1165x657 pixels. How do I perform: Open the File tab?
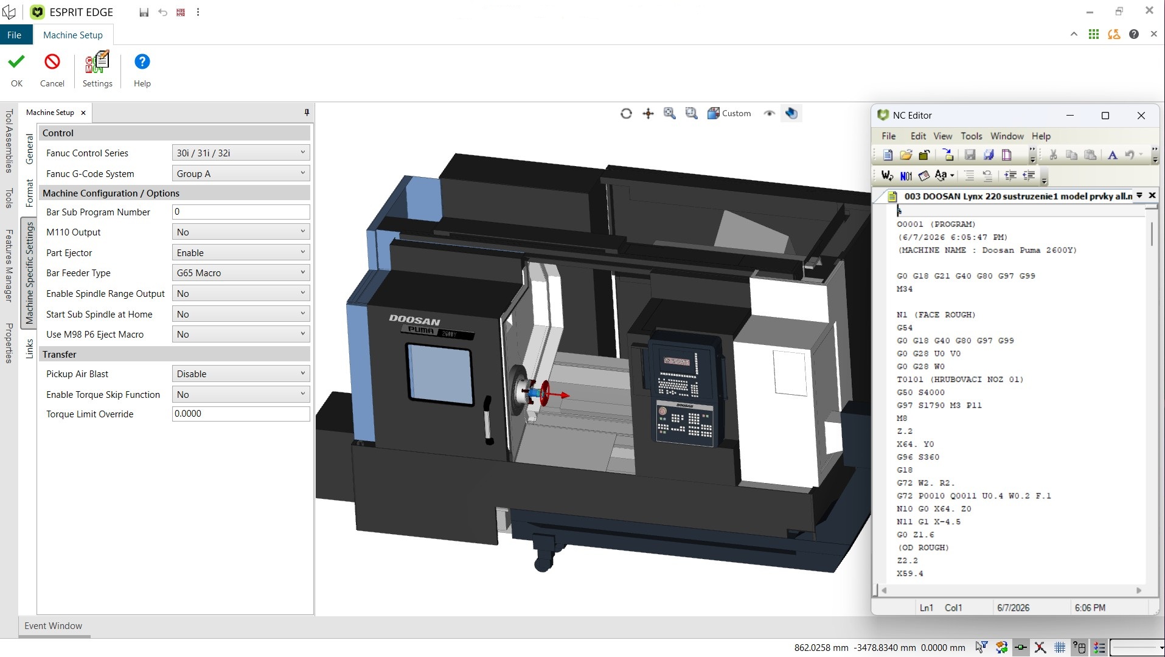(15, 35)
